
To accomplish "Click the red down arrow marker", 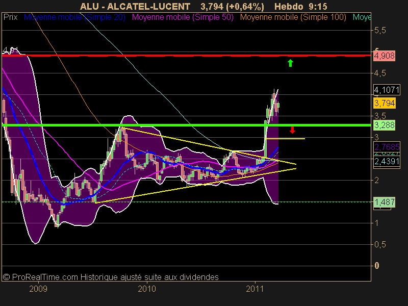I will point(292,130).
